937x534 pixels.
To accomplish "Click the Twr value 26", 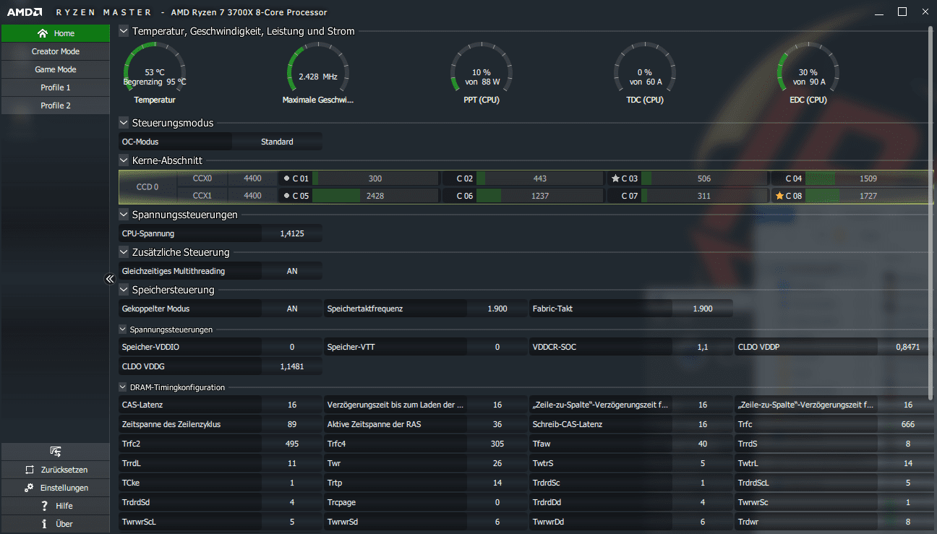I will click(x=497, y=463).
